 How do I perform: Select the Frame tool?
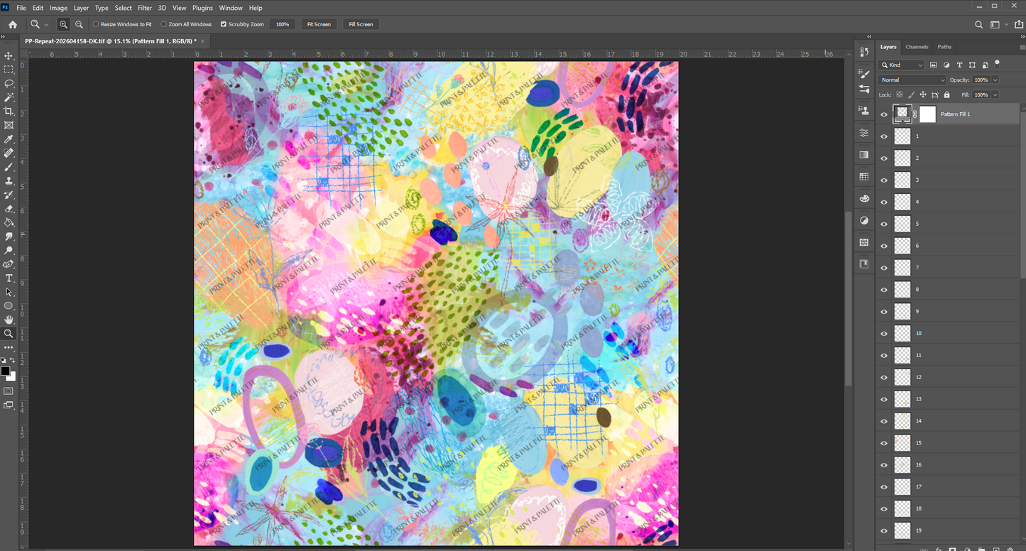(9, 125)
